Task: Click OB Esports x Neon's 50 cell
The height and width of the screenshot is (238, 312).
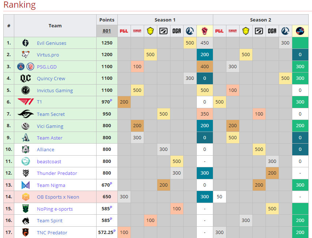Action: click(x=219, y=197)
